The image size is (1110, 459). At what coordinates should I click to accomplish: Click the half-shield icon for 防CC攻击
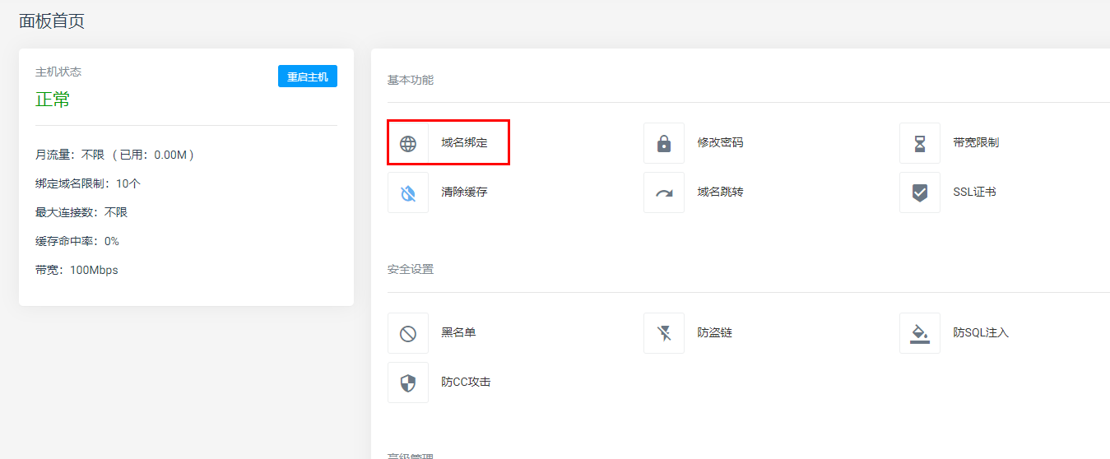(408, 382)
